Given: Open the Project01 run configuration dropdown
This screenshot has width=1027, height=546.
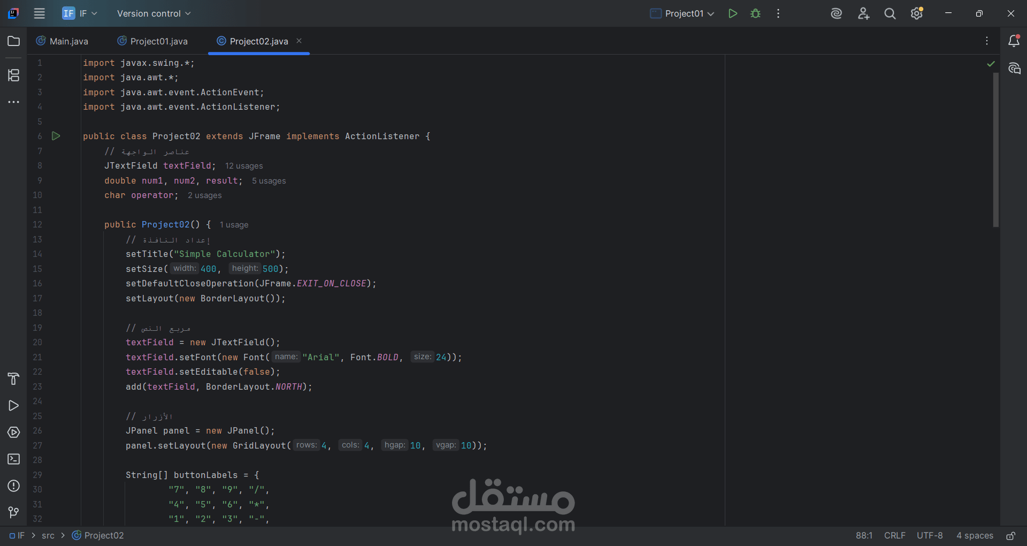Looking at the screenshot, I should click(683, 13).
